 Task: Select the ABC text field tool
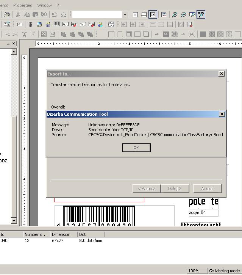click(x=65, y=24)
